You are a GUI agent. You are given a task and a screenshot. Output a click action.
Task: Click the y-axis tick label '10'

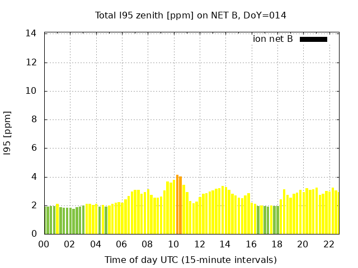click(31, 91)
